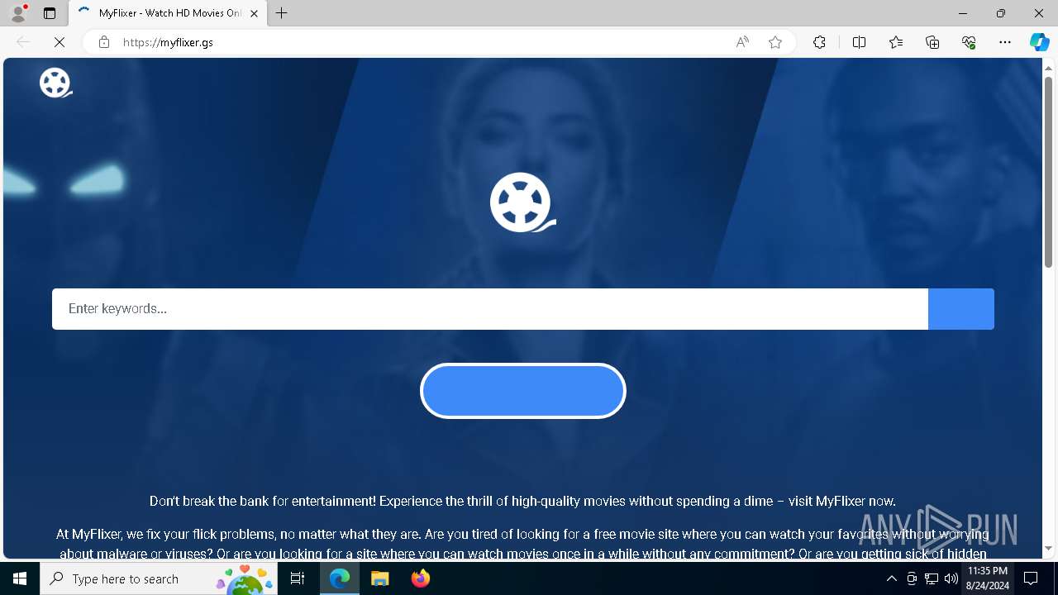This screenshot has width=1058, height=595.
Task: Click the Meet Now tray icon
Action: 912,578
